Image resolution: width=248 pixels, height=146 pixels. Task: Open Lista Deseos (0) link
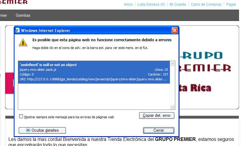tap(151, 4)
